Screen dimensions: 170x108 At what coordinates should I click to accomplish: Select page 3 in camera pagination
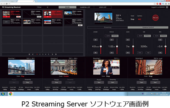pyautogui.click(x=43, y=54)
